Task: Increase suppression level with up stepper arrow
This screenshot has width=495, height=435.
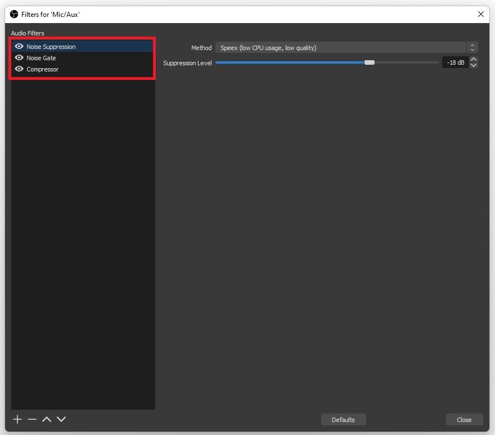Action: tap(473, 60)
